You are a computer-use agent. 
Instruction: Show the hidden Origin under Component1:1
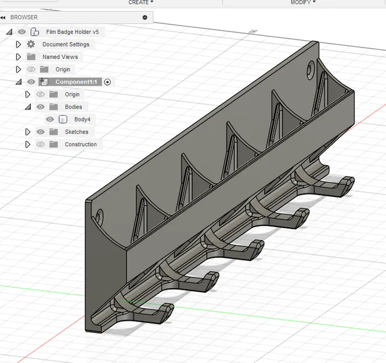(x=41, y=94)
